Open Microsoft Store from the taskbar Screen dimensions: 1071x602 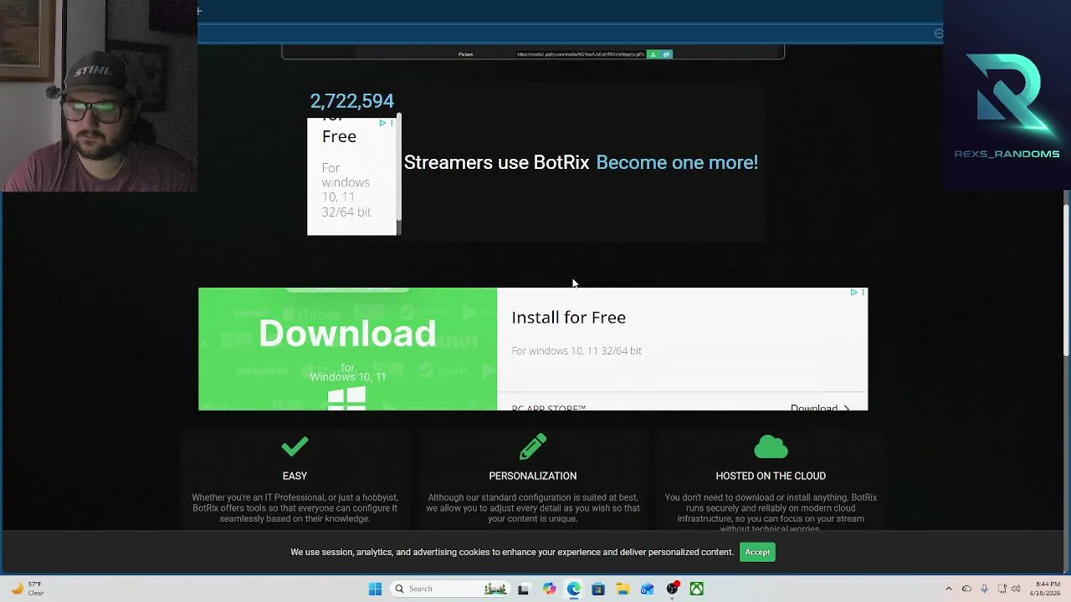pyautogui.click(x=598, y=589)
